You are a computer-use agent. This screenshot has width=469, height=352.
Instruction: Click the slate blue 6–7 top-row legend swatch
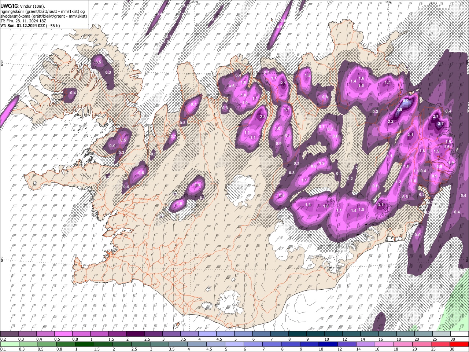tap(262, 334)
